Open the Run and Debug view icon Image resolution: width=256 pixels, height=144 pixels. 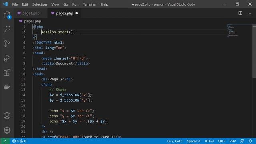pos(7,58)
